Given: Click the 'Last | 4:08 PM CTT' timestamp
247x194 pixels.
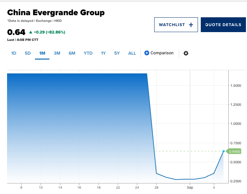Looking at the screenshot, I should pyautogui.click(x=23, y=40).
